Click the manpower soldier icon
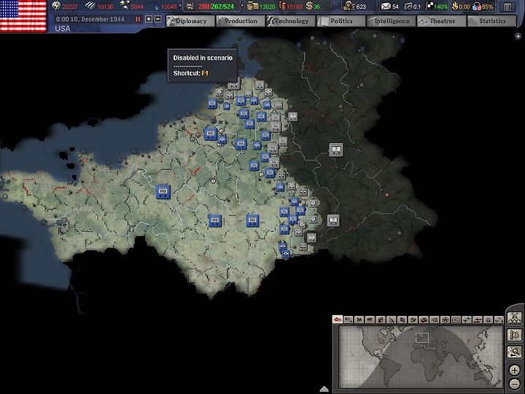525x394 pixels. coord(349,6)
